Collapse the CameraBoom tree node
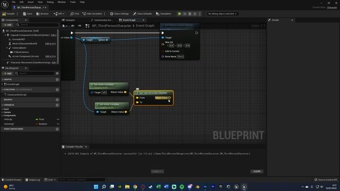This screenshot has height=191, width=340. (7, 48)
